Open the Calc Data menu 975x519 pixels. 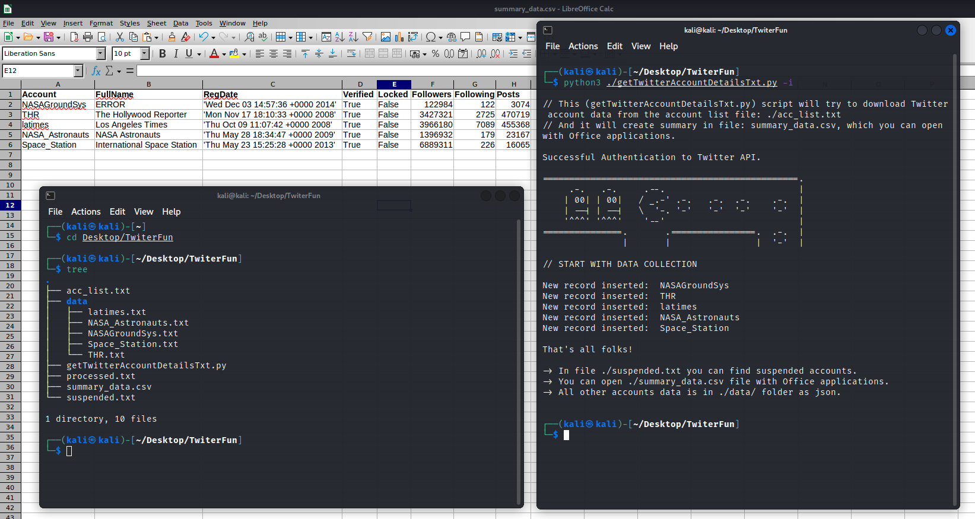pyautogui.click(x=180, y=23)
